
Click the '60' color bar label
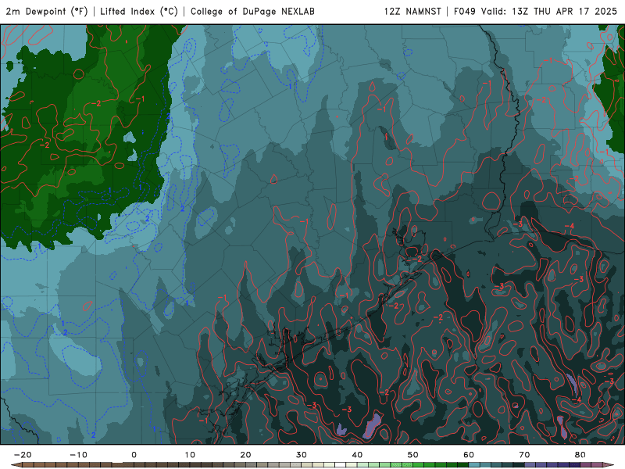469,455
